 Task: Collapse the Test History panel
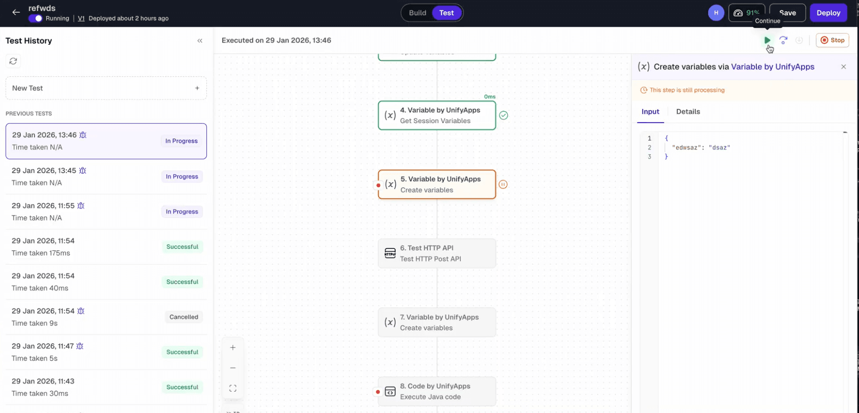(x=200, y=41)
